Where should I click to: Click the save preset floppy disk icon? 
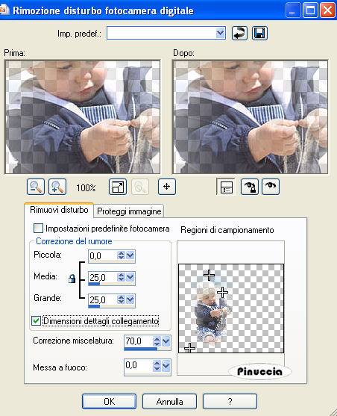[x=259, y=34]
